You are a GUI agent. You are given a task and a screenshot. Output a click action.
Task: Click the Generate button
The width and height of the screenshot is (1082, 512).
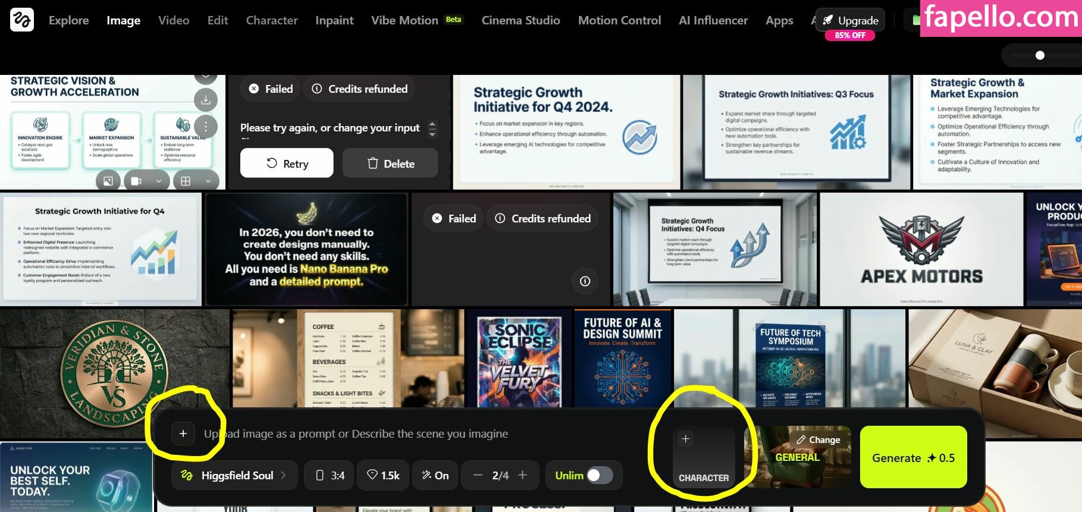[913, 458]
